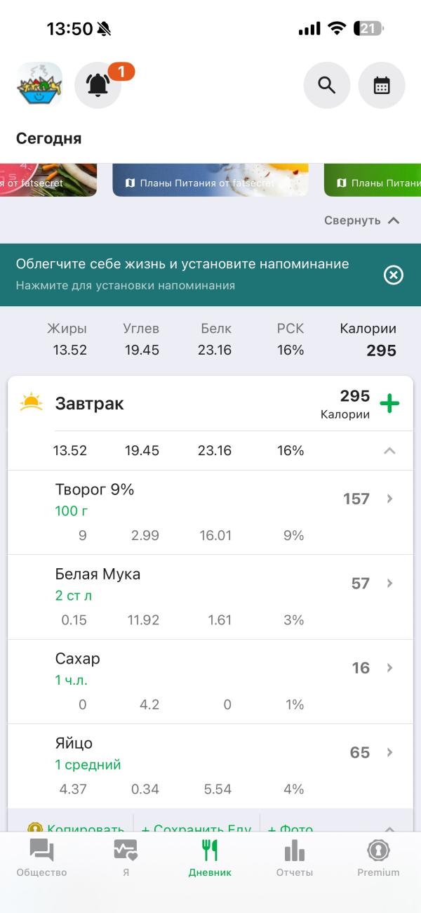This screenshot has width=421, height=913.
Task: Open the notifications bell
Action: (98, 85)
